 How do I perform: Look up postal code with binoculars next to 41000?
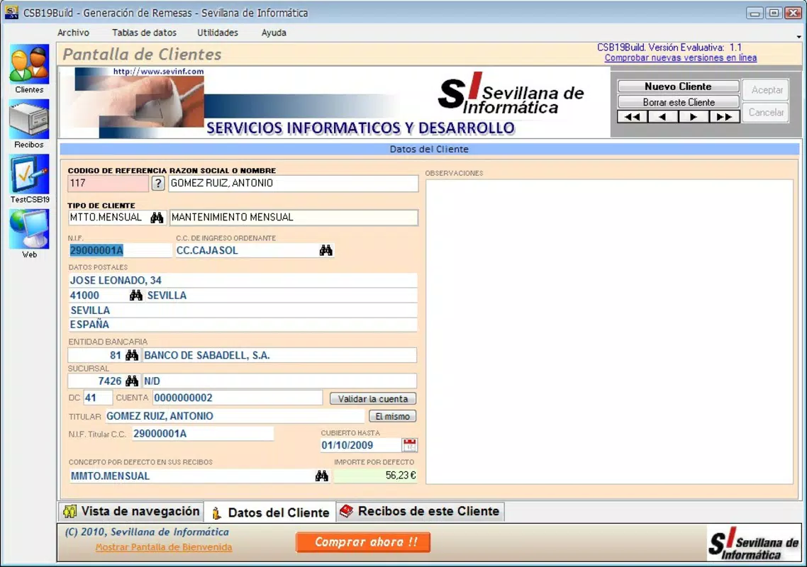pos(136,296)
